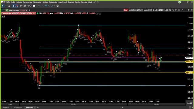Select the 60 minutos timeframe tab
This screenshot has width=194, height=109.
pyautogui.click(x=18, y=107)
